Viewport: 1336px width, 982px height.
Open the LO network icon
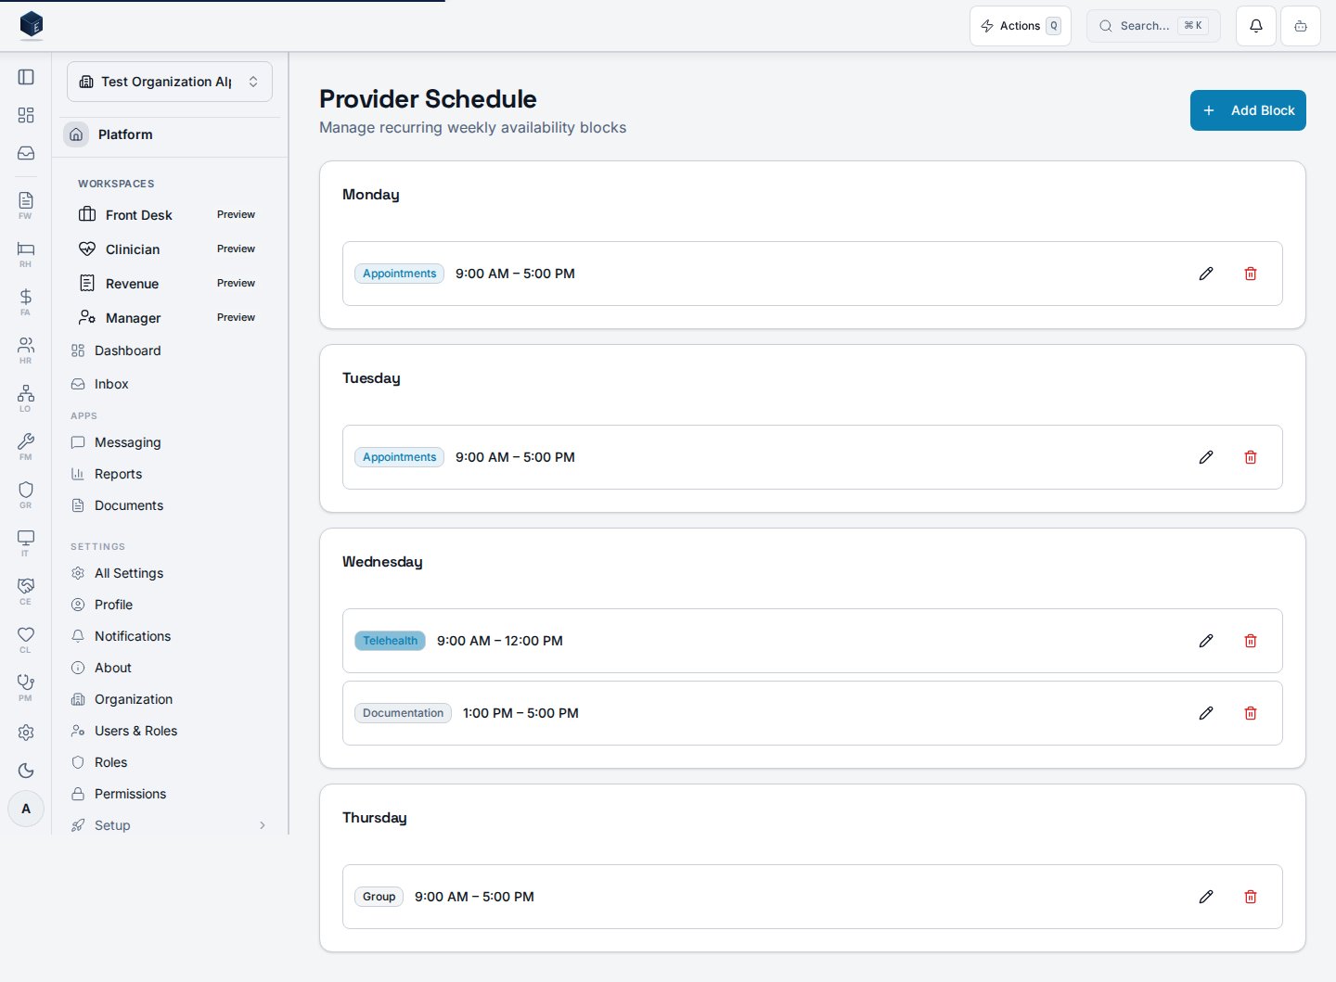tap(26, 398)
